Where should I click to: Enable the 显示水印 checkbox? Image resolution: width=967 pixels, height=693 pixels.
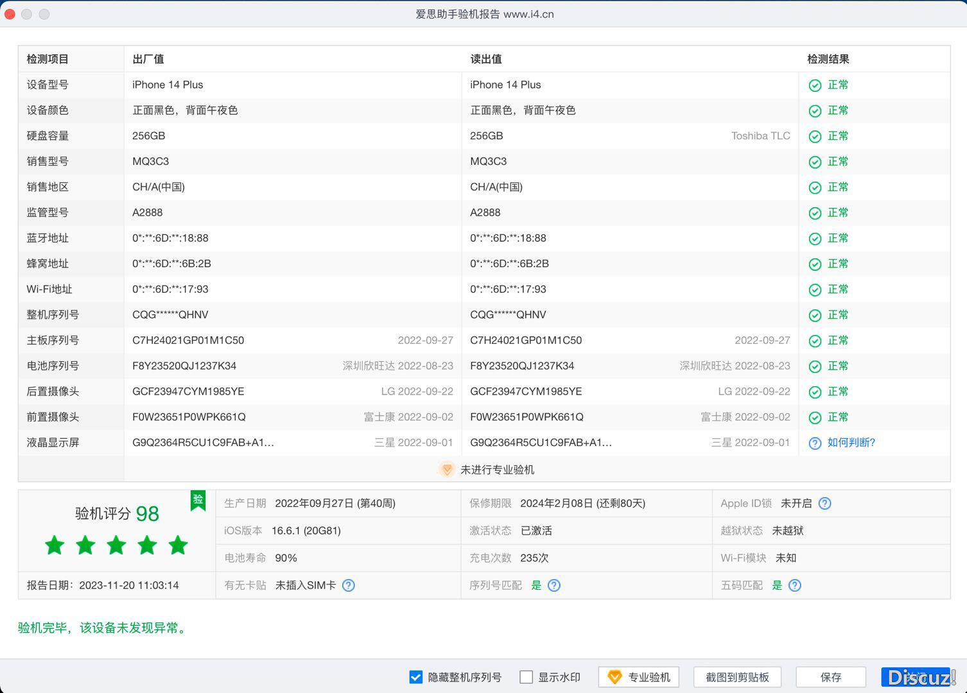tap(526, 677)
